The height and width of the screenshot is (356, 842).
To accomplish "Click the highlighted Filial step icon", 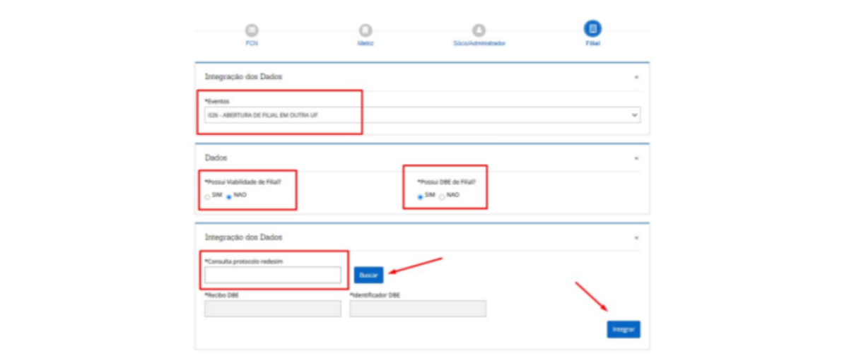I will (592, 29).
